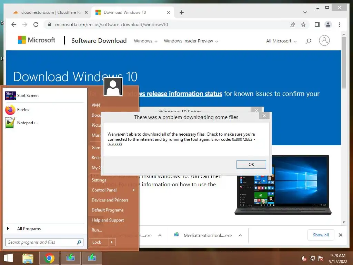The image size is (353, 265).
Task: Click the Search programs and files box
Action: click(44, 242)
